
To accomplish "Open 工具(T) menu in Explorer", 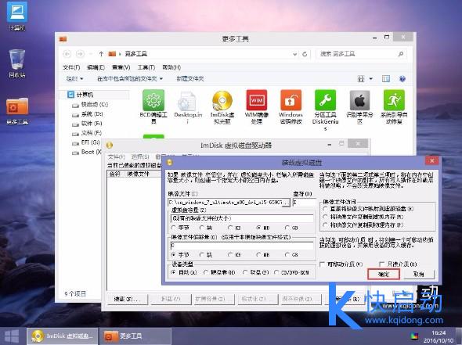I will pyautogui.click(x=146, y=67).
